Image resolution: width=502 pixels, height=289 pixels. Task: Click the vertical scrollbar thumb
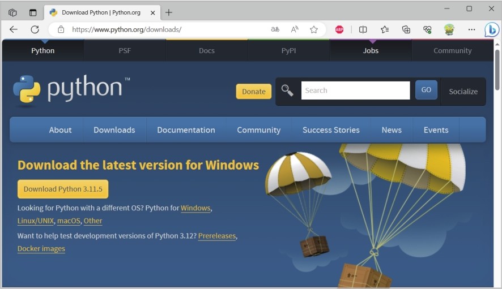click(x=497, y=70)
